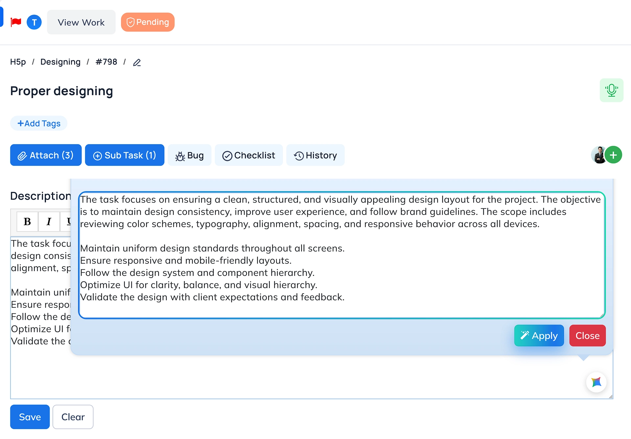Open the Bug tab
Image resolution: width=631 pixels, height=439 pixels.
tap(190, 155)
